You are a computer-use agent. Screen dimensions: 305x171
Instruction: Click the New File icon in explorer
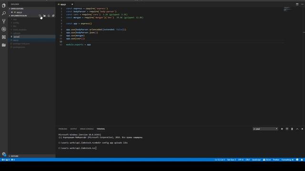(40, 16)
